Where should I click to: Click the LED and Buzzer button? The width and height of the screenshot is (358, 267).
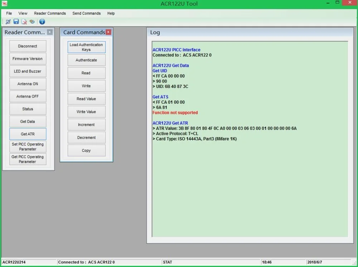tap(28, 71)
